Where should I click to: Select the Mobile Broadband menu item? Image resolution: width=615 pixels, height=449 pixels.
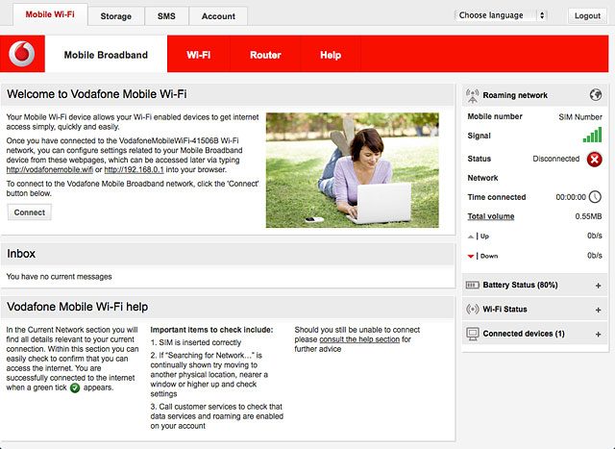(x=106, y=55)
